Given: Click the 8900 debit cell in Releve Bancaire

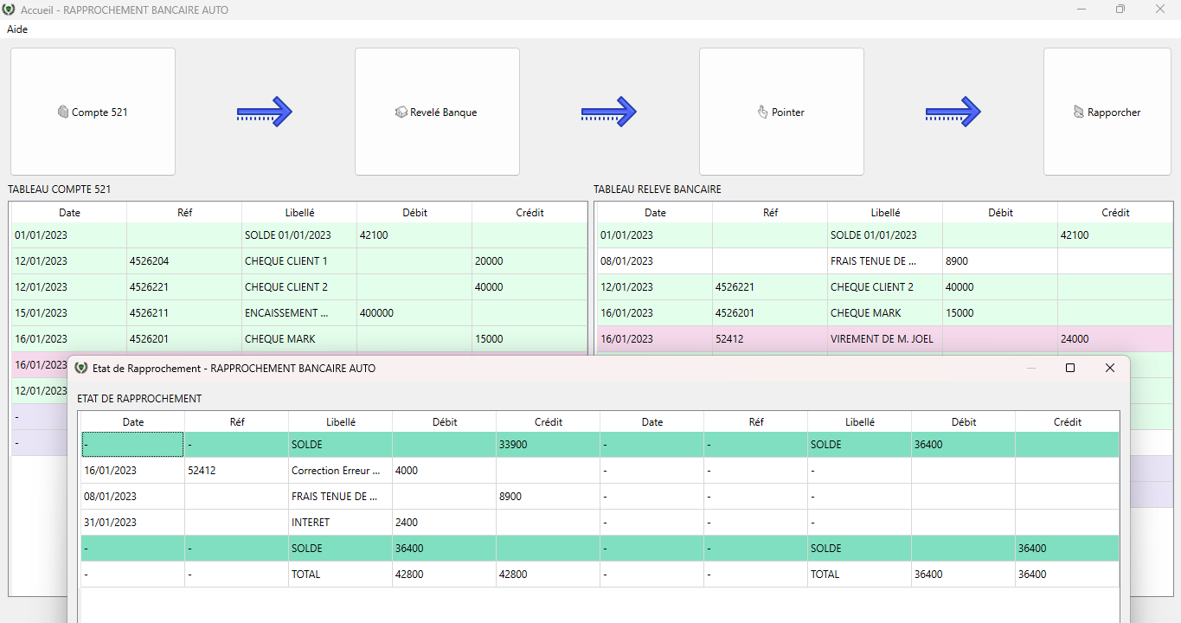Looking at the screenshot, I should click(x=1000, y=261).
